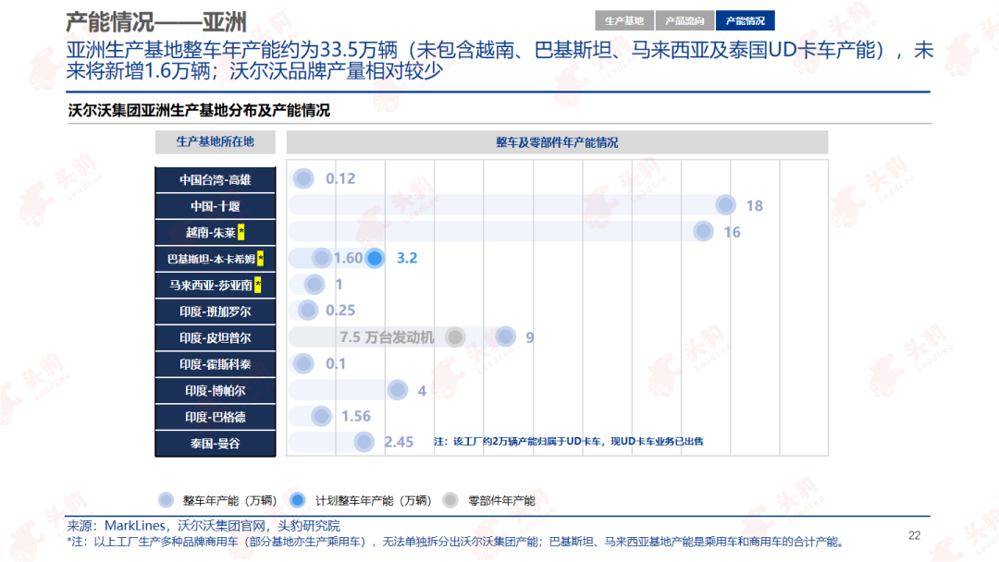Select the planned value 3.2
Image resolution: width=999 pixels, height=562 pixels.
(407, 258)
